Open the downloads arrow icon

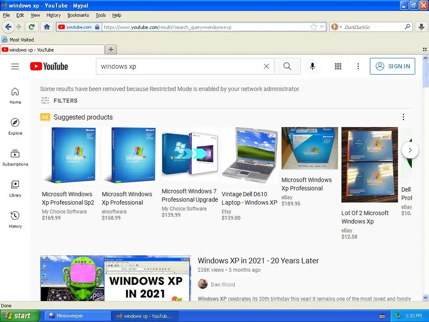[421, 27]
